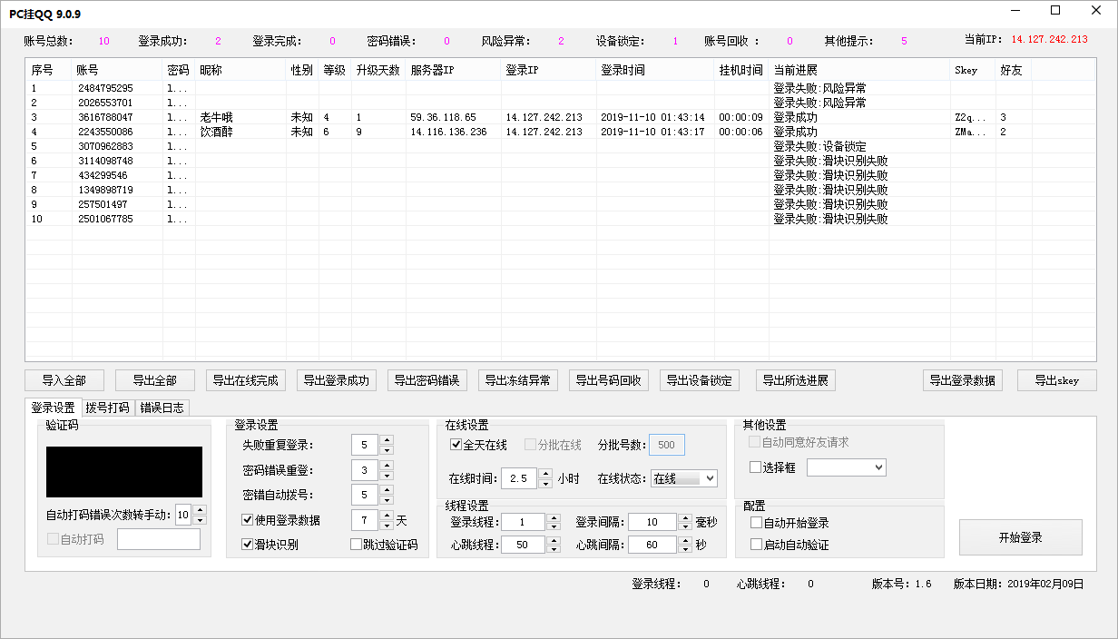Click server IP 59.36.118.65

point(443,117)
